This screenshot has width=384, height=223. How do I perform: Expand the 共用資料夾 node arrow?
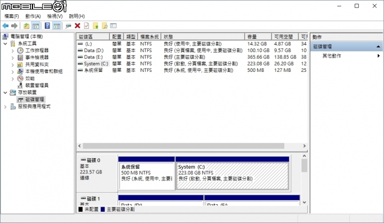pos(13,65)
